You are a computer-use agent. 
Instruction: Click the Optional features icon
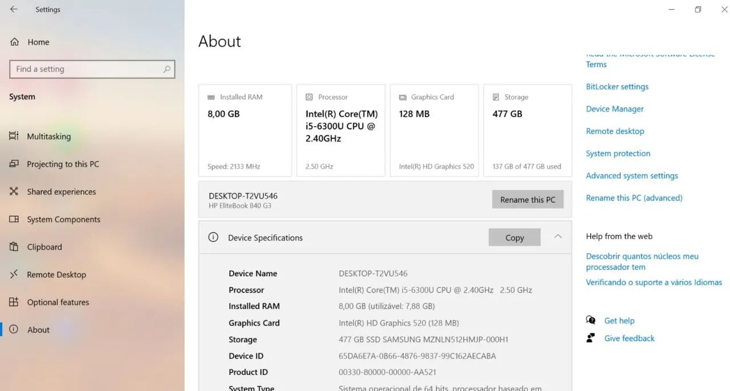14,302
